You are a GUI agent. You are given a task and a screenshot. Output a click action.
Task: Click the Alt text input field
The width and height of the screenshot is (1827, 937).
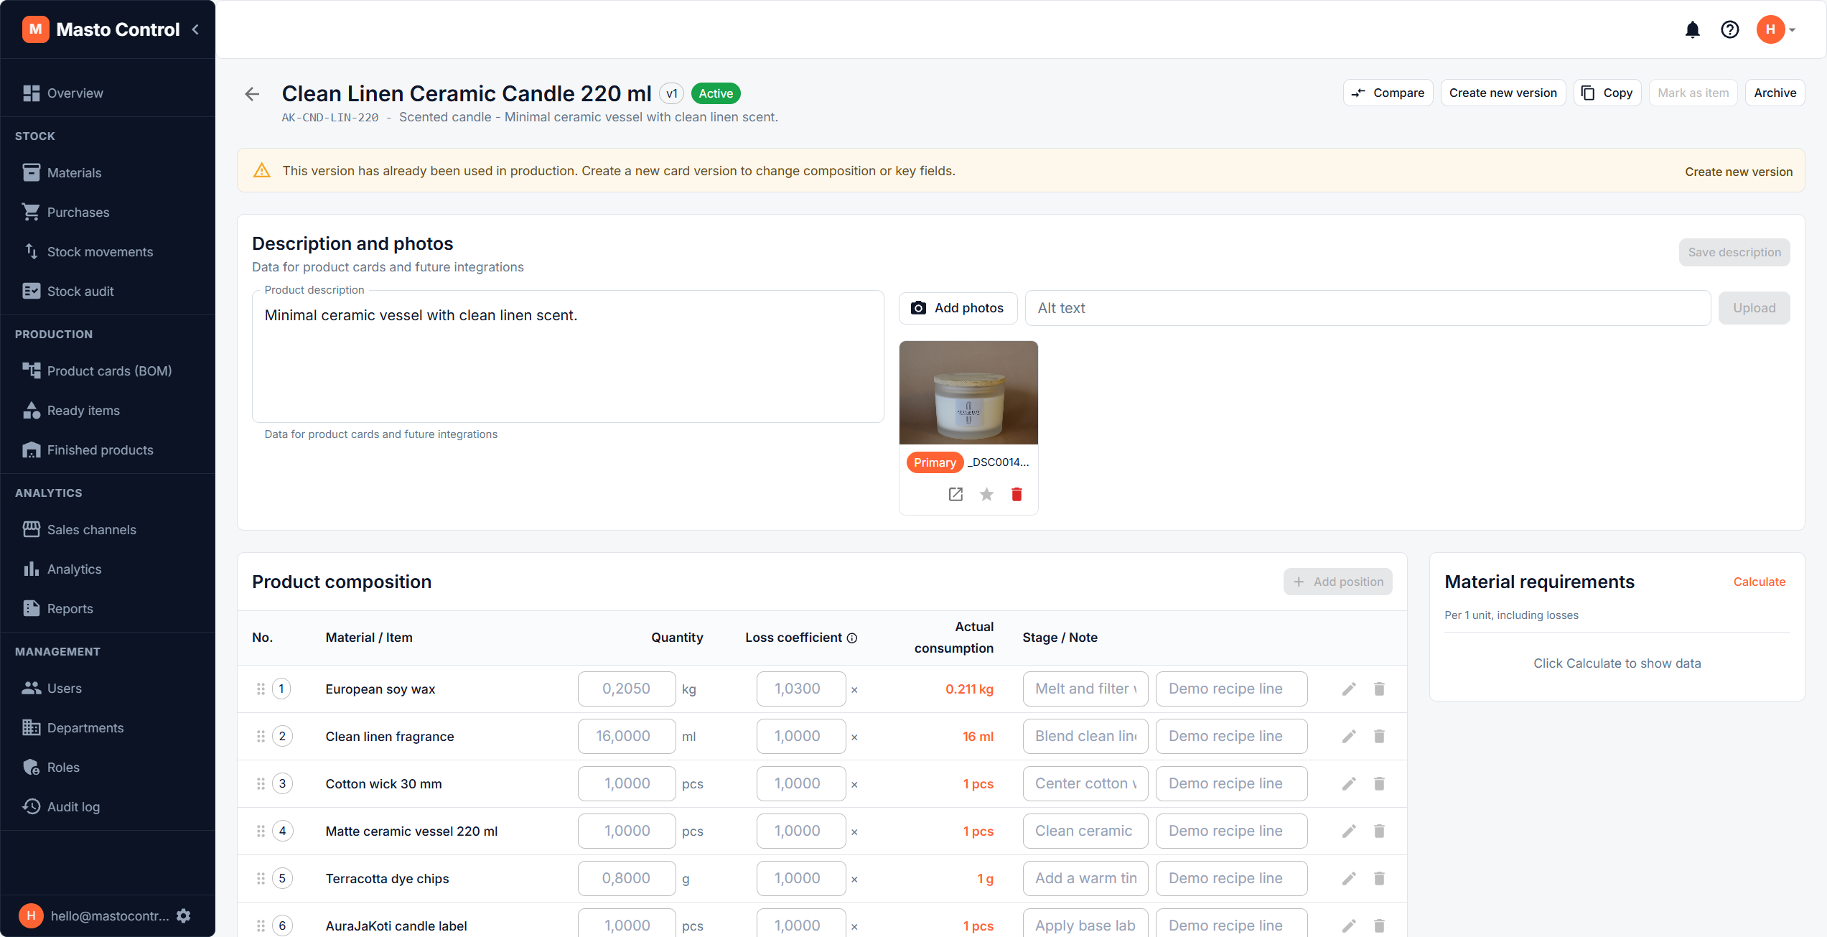tap(1368, 308)
